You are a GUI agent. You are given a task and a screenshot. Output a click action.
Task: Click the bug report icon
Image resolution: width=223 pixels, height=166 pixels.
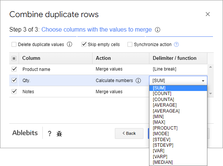[x=59, y=134]
